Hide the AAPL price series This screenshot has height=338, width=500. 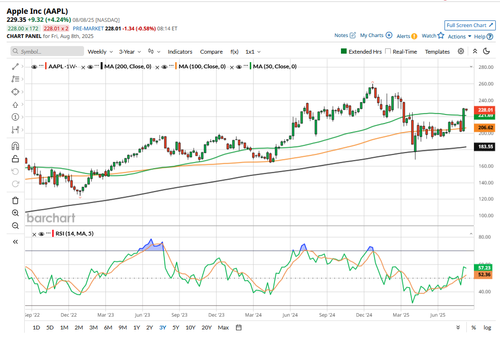(34, 67)
